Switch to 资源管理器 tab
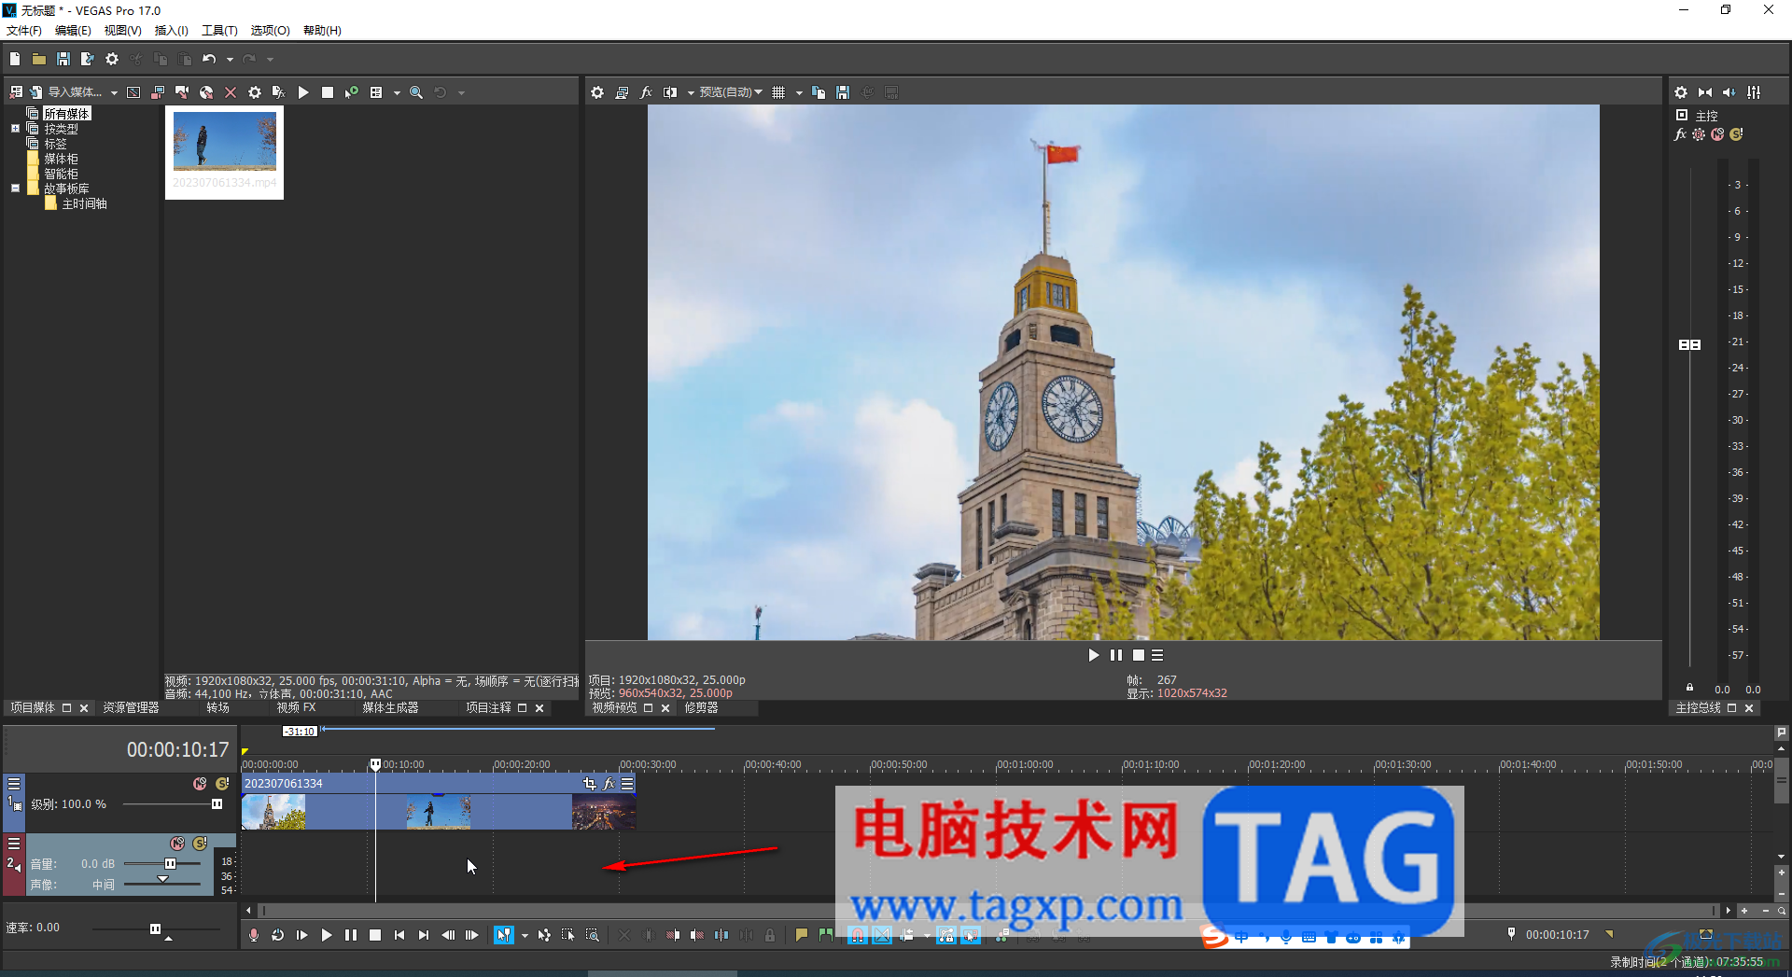Screen dimensions: 1792x977 coord(131,708)
